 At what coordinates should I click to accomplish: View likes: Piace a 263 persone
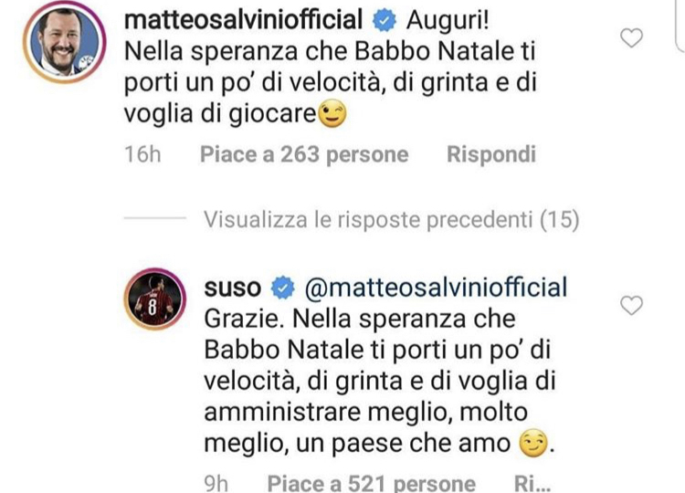pos(304,154)
